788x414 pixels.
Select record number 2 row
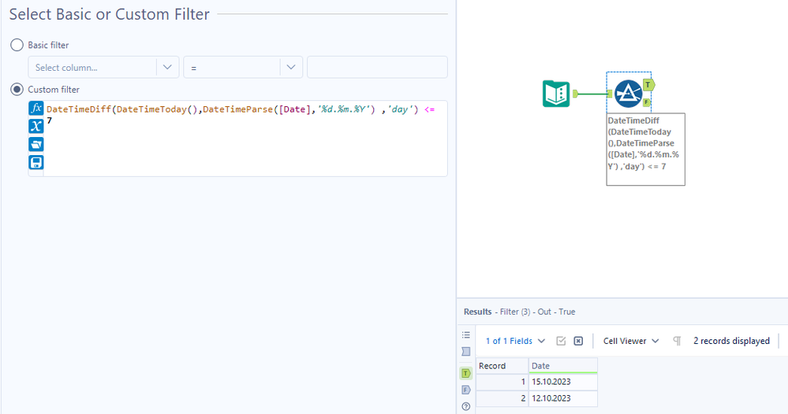point(502,398)
